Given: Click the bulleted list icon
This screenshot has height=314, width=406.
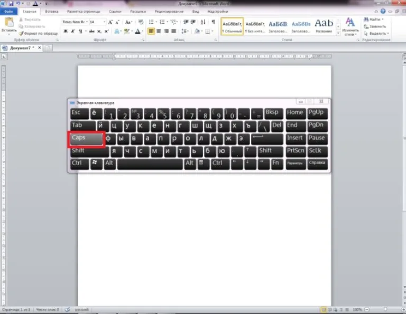Looking at the screenshot, I should [x=151, y=22].
